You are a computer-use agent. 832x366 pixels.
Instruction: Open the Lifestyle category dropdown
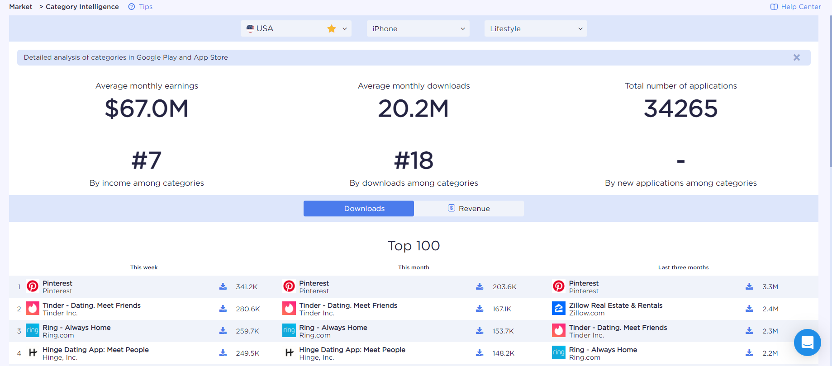(536, 28)
